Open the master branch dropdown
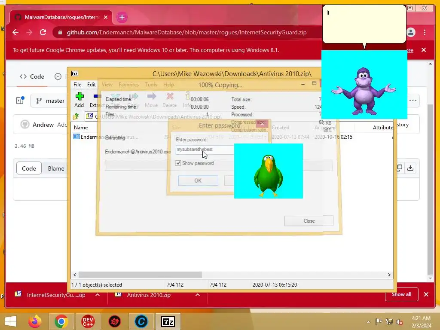Screen dimensions: 440x330 (x=50, y=101)
